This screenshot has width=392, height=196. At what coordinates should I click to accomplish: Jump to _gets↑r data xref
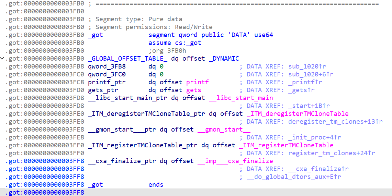[301, 90]
